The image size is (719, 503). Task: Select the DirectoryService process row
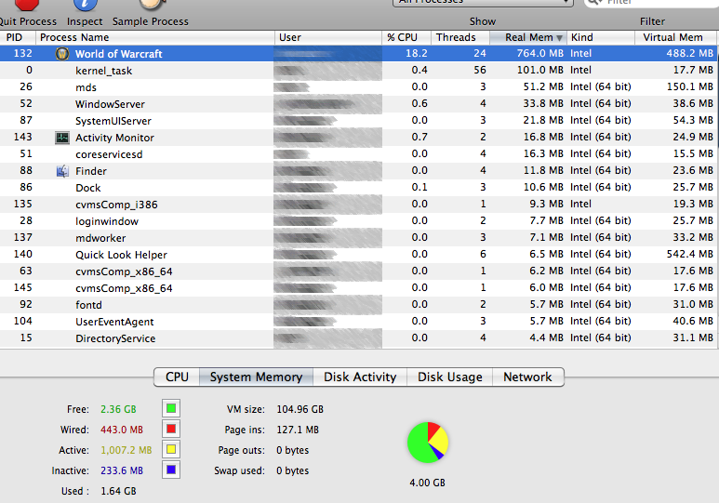[x=359, y=338]
